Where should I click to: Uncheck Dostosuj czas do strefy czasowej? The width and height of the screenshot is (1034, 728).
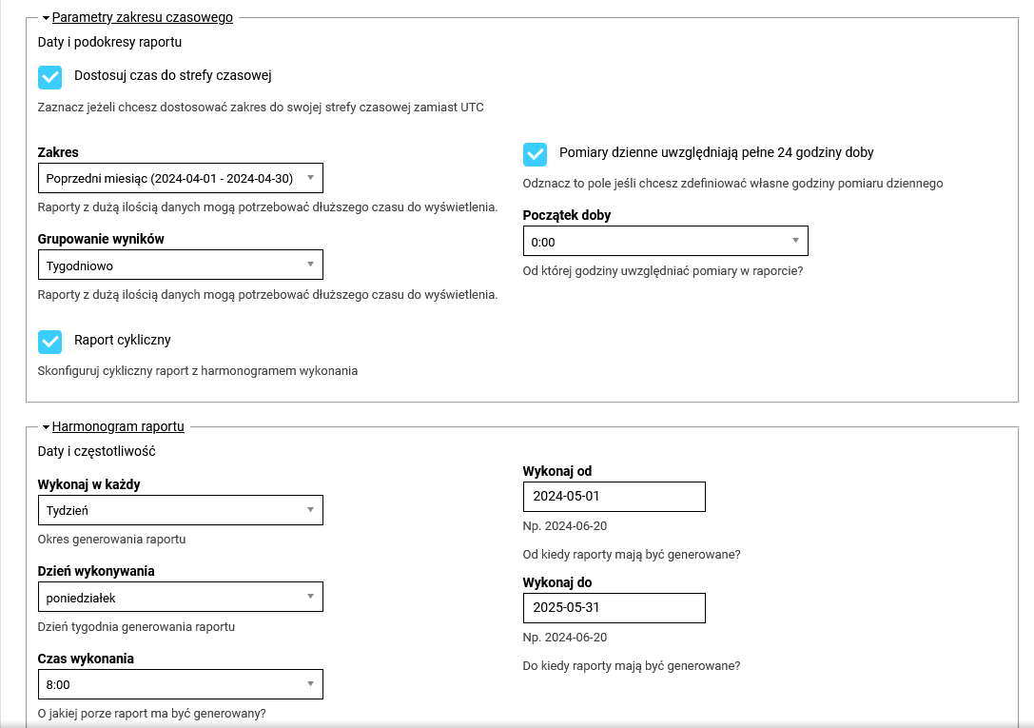[x=50, y=78]
